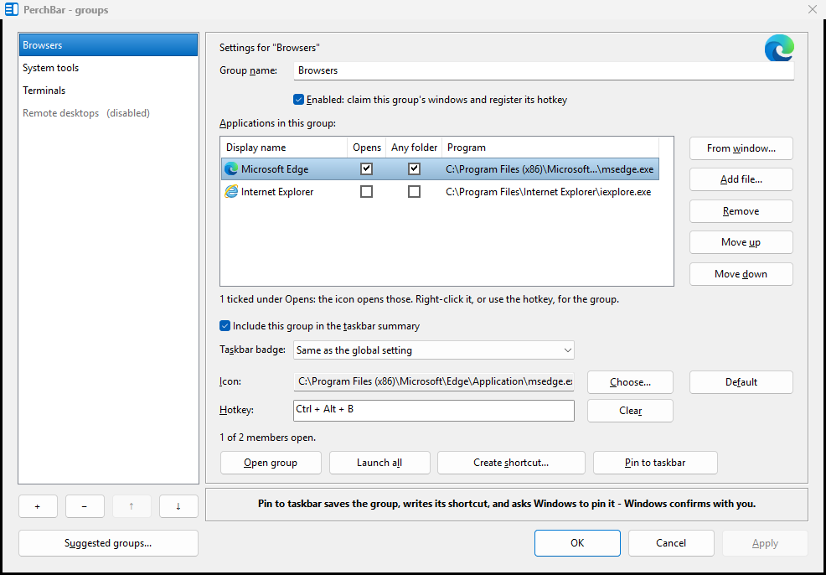Select the Internet Explorer display name

[277, 193]
